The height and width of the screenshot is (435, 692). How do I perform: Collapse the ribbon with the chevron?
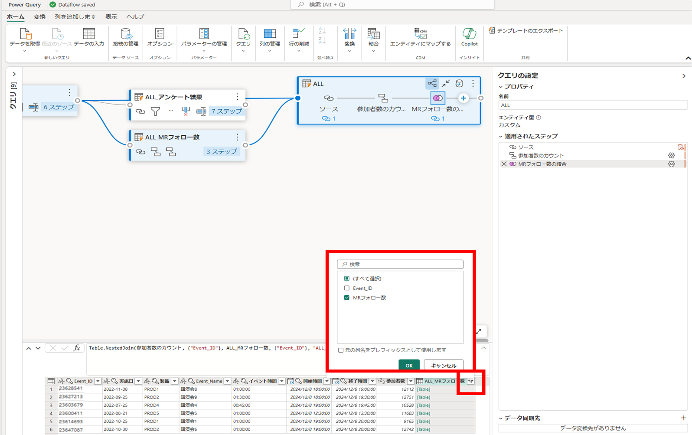coord(688,58)
